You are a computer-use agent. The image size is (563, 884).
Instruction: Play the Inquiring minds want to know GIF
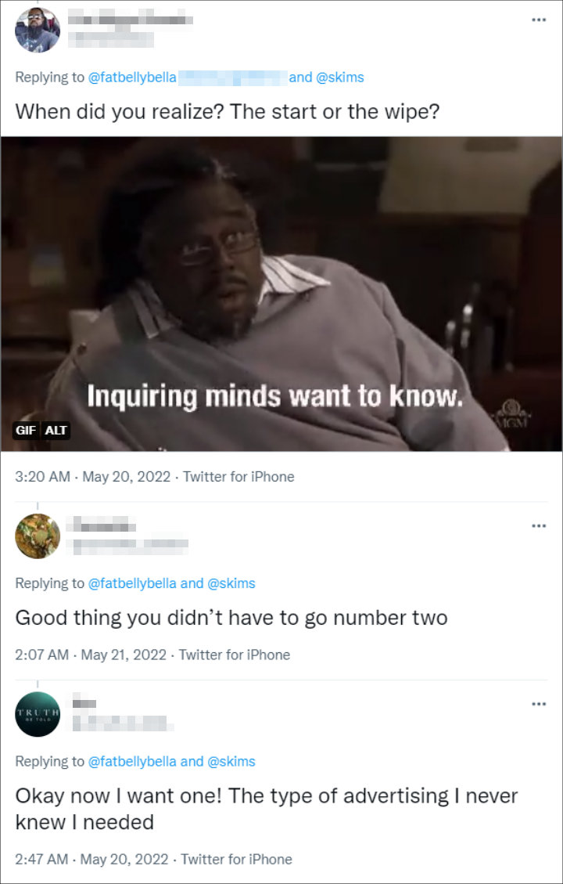281,294
